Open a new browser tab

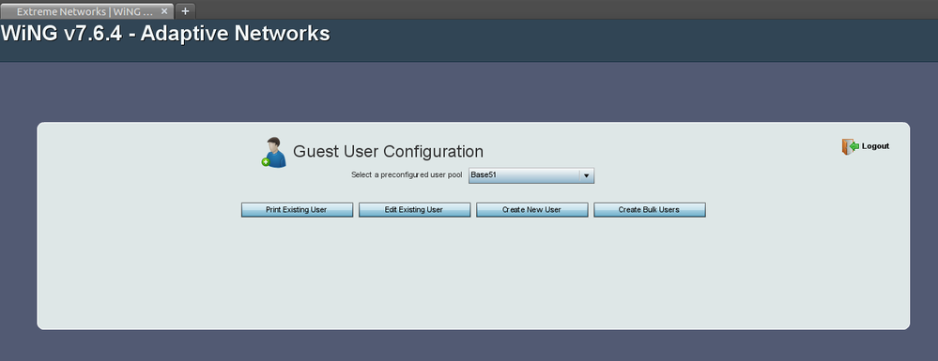(185, 11)
